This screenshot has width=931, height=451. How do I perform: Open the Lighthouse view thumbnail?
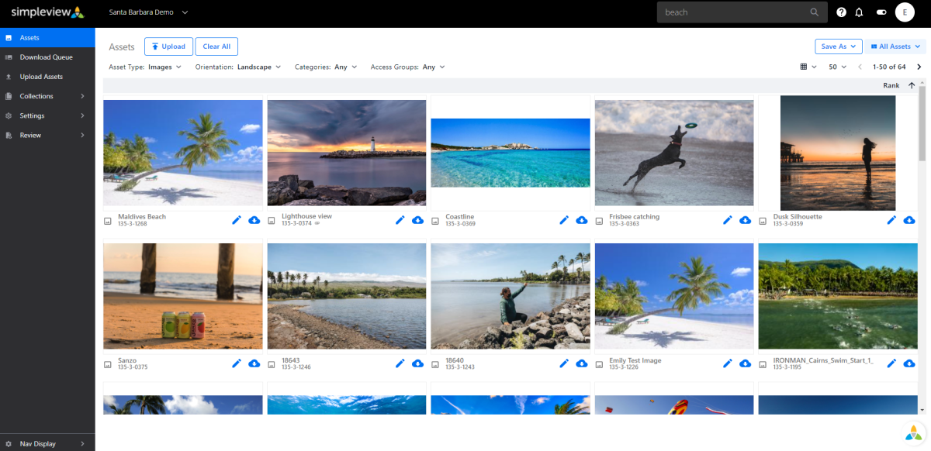[347, 153]
